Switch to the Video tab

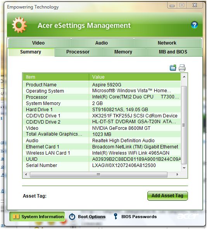click(40, 43)
